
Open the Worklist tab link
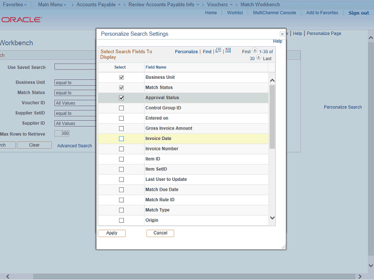234,13
